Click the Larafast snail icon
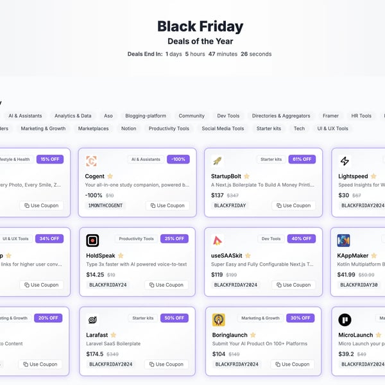The height and width of the screenshot is (385, 385). pyautogui.click(x=92, y=320)
